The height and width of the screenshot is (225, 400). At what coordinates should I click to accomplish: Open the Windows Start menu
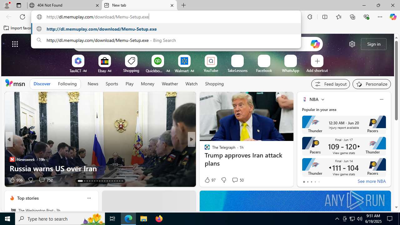click(7, 219)
